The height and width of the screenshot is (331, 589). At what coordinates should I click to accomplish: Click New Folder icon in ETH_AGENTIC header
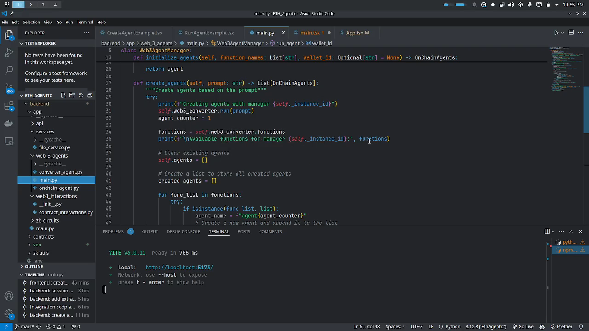72,95
